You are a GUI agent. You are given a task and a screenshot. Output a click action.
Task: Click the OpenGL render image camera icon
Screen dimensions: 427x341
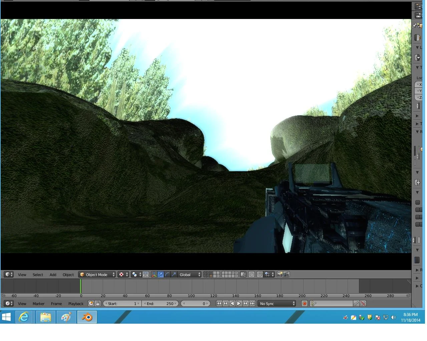click(280, 274)
